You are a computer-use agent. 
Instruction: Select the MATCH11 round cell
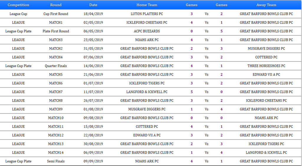click(56, 127)
